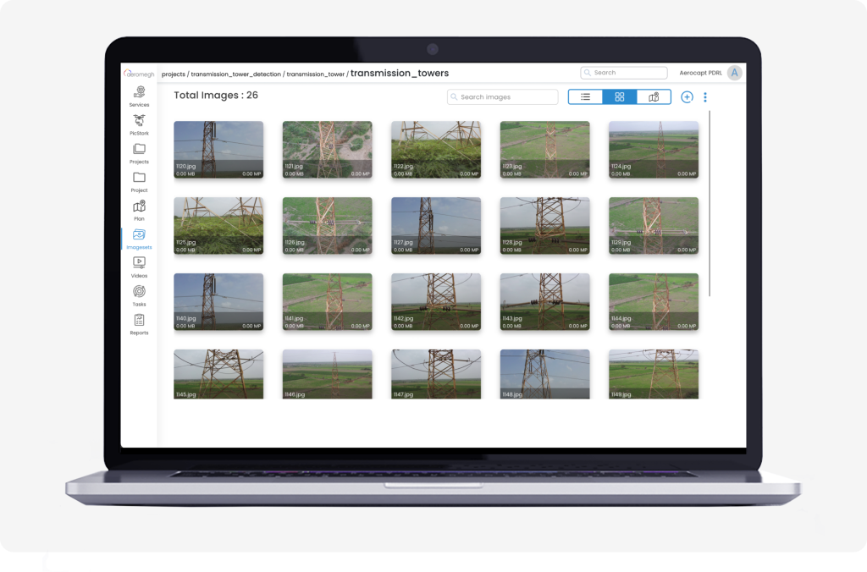Click the projects breadcrumb link

(x=173, y=74)
